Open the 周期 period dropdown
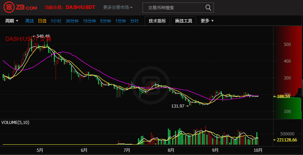Screen dimensions: 303x155 [12, 21]
